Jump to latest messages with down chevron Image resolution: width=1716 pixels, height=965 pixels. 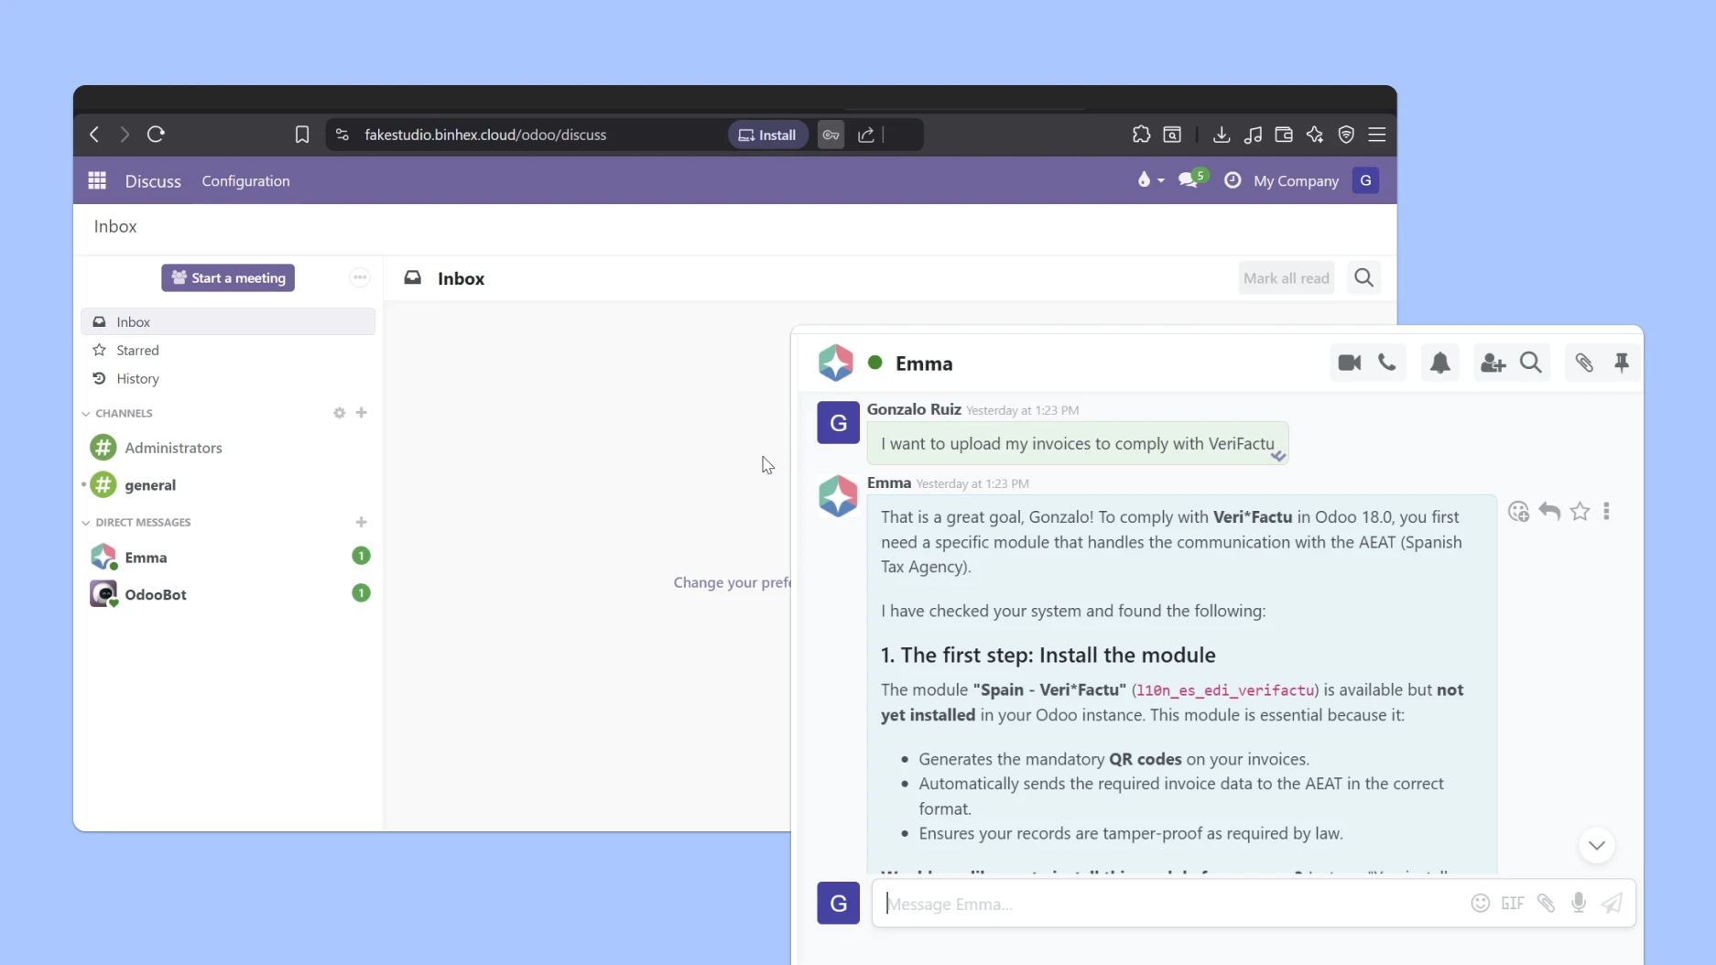pyautogui.click(x=1597, y=845)
